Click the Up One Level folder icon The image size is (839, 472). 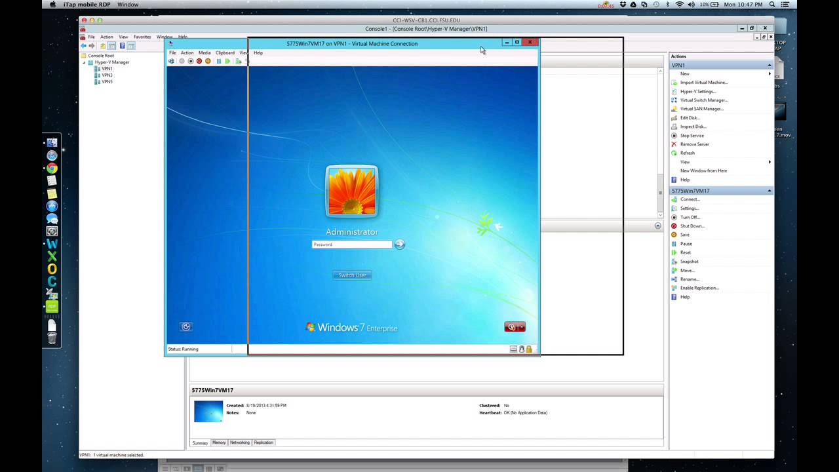pyautogui.click(x=103, y=46)
